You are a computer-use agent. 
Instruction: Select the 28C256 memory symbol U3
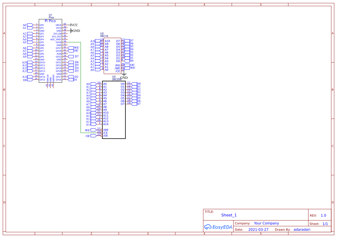pyautogui.click(x=114, y=109)
